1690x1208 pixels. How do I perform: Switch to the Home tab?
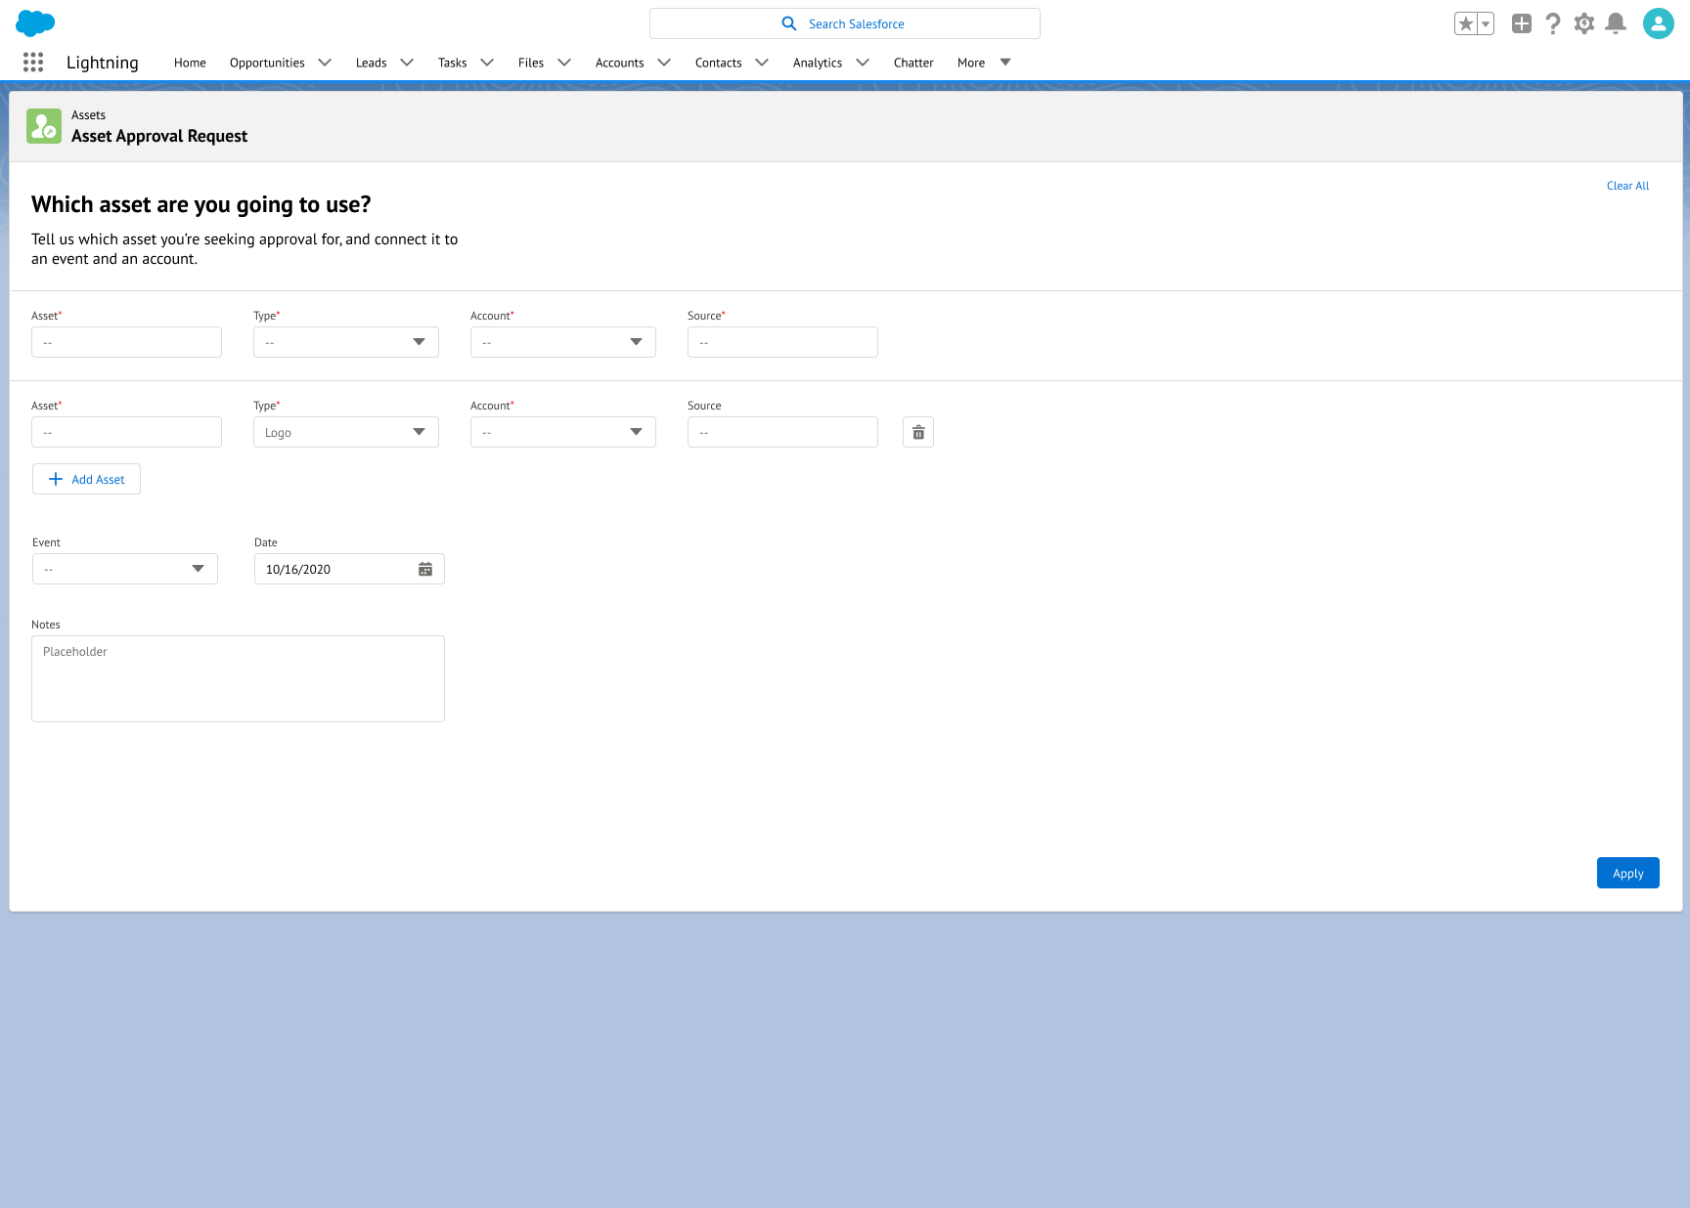point(190,63)
